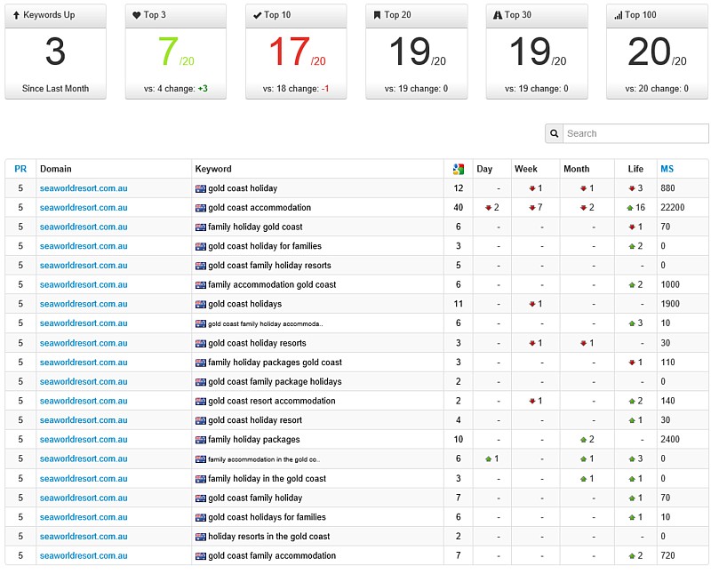The height and width of the screenshot is (574, 711).
Task: Select keyword 'gold coast family package holidays'
Action: click(275, 382)
